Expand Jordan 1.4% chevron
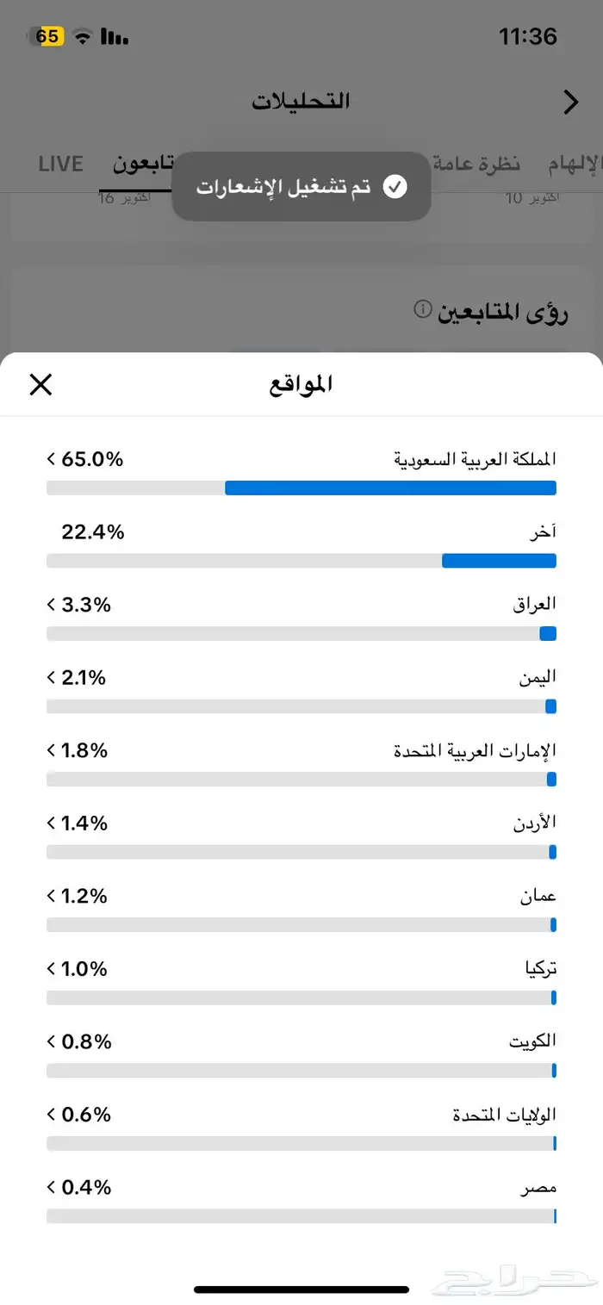603x1305 pixels. 51,823
